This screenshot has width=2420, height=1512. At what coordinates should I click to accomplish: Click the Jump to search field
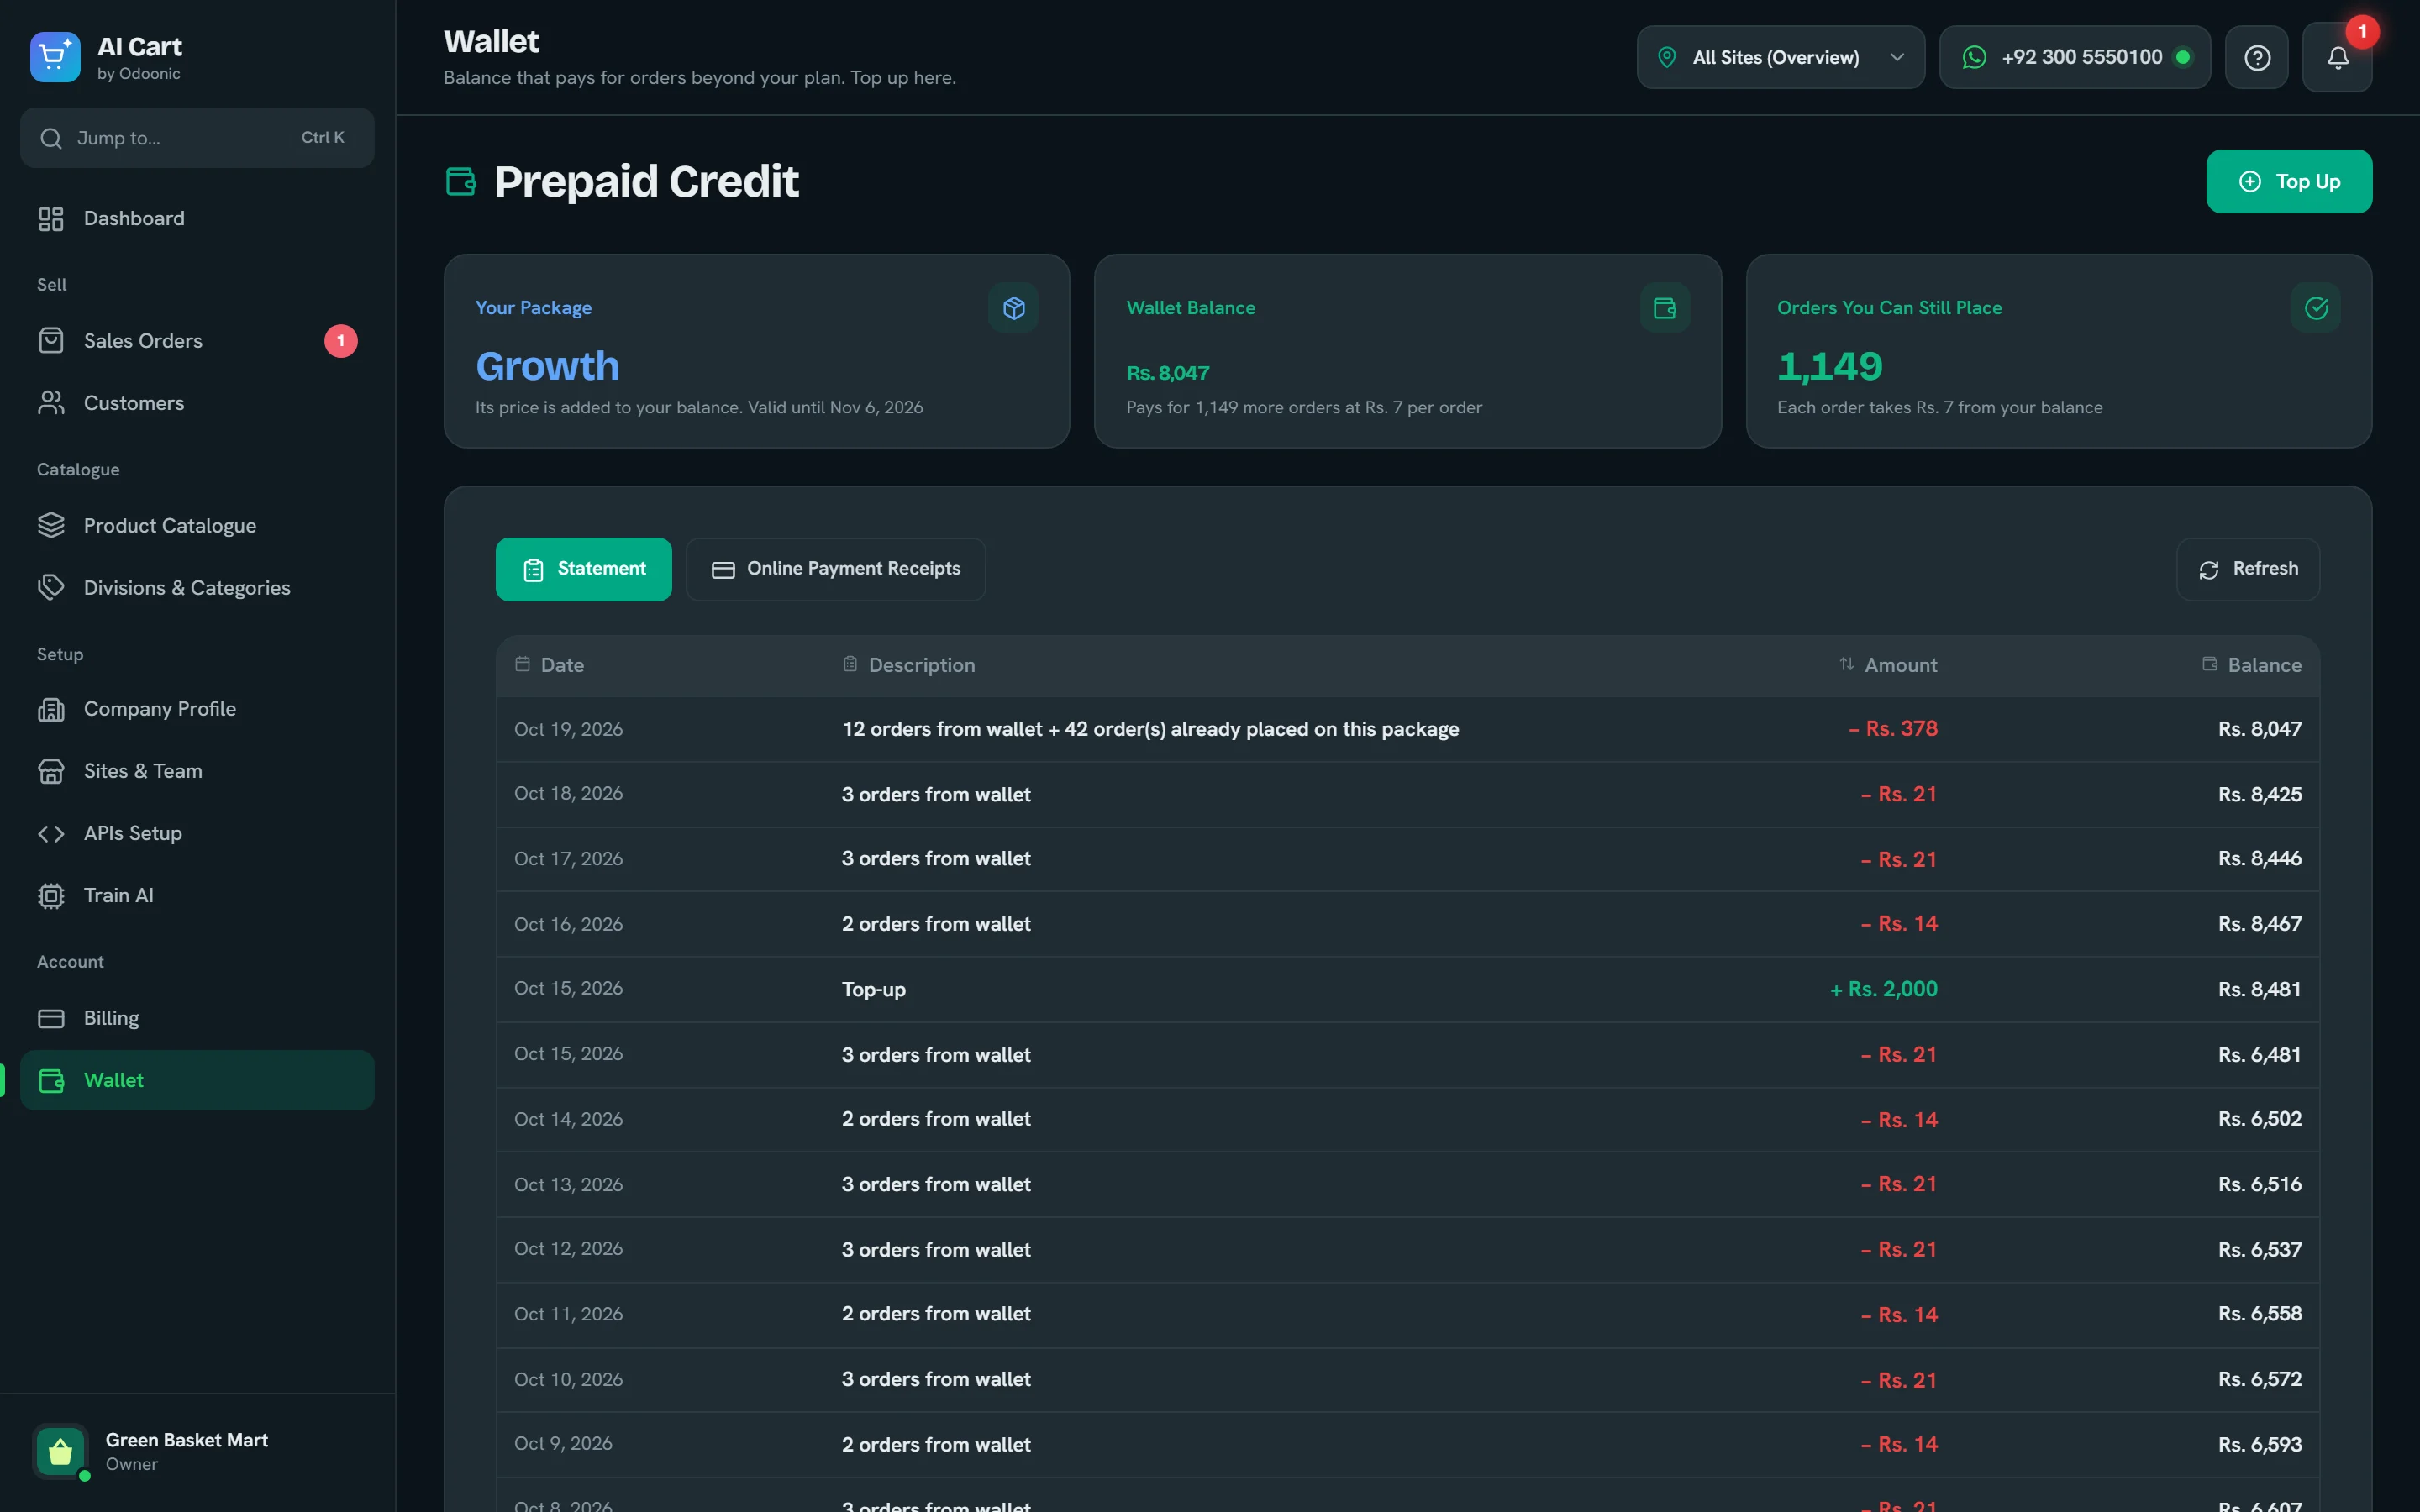(x=197, y=138)
